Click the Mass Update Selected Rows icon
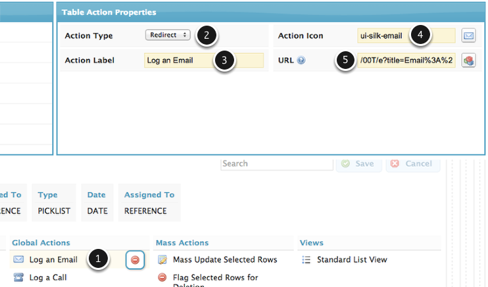488x287 pixels. click(162, 260)
